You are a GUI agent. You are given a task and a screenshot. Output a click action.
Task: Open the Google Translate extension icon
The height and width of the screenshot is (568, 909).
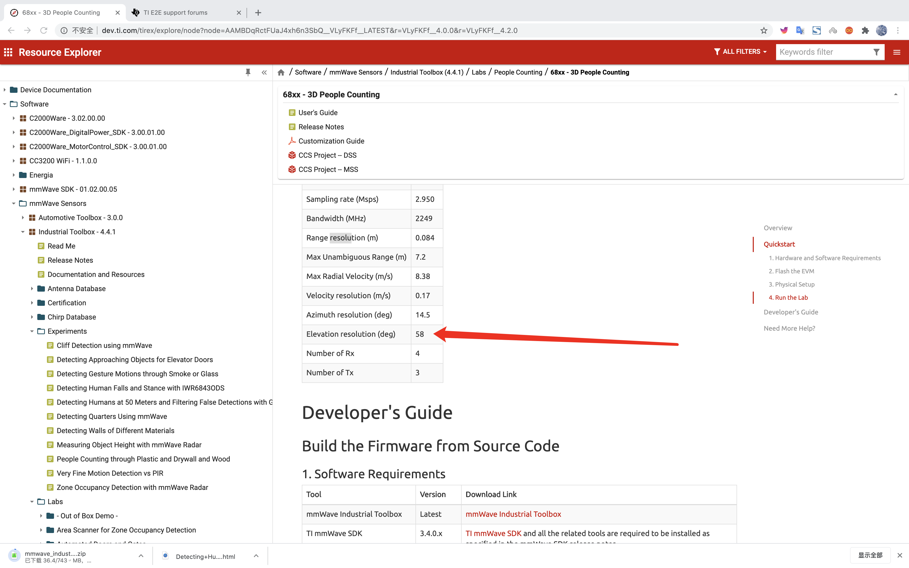point(800,30)
